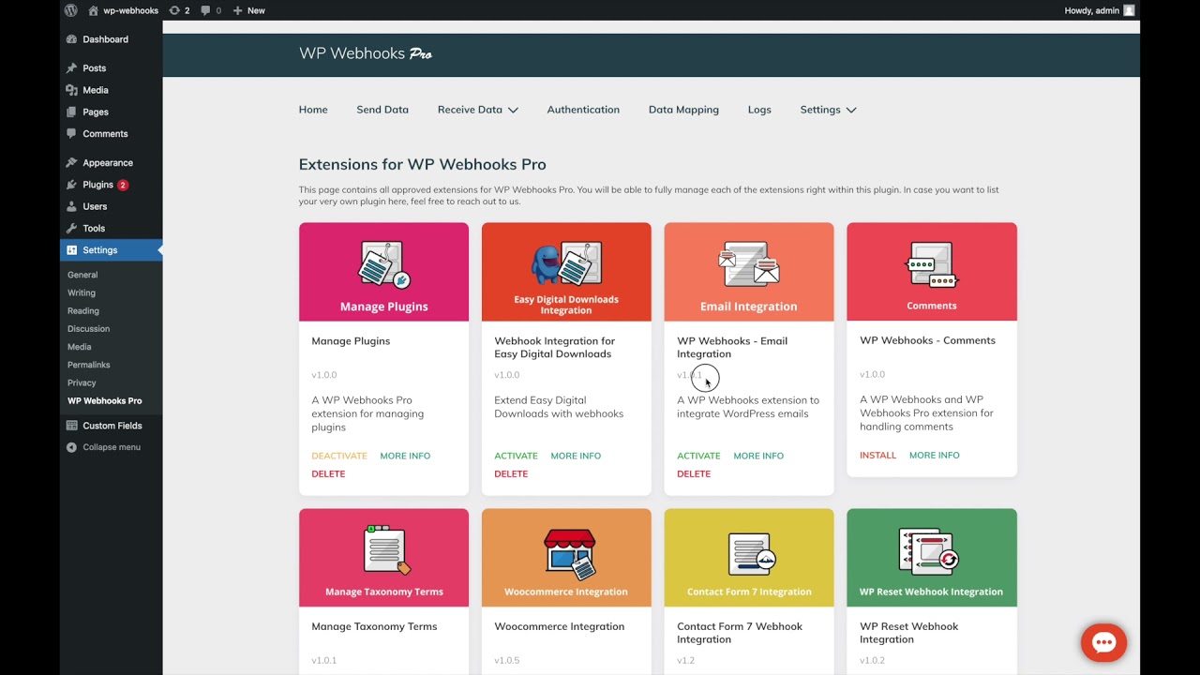Viewport: 1200px width, 675px height.
Task: Expand the Settings dropdown in plugin nav
Action: [828, 110]
